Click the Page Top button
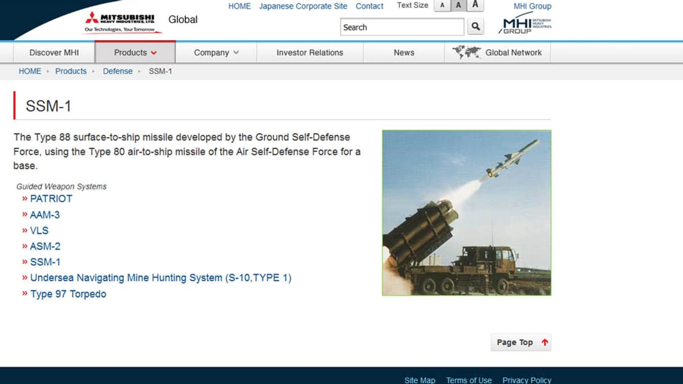683x384 pixels. tap(521, 342)
